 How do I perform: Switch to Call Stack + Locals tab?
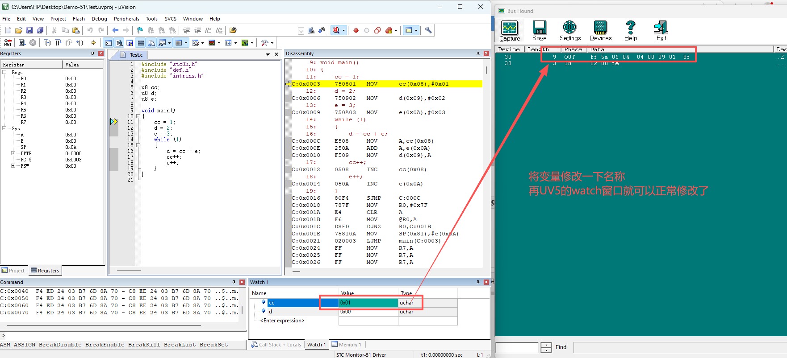click(276, 345)
